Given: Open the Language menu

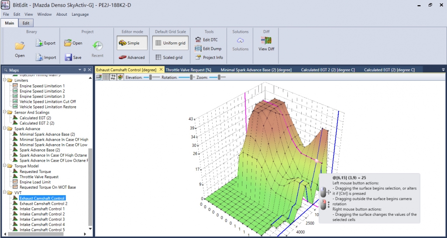Looking at the screenshot, I should coord(80,14).
